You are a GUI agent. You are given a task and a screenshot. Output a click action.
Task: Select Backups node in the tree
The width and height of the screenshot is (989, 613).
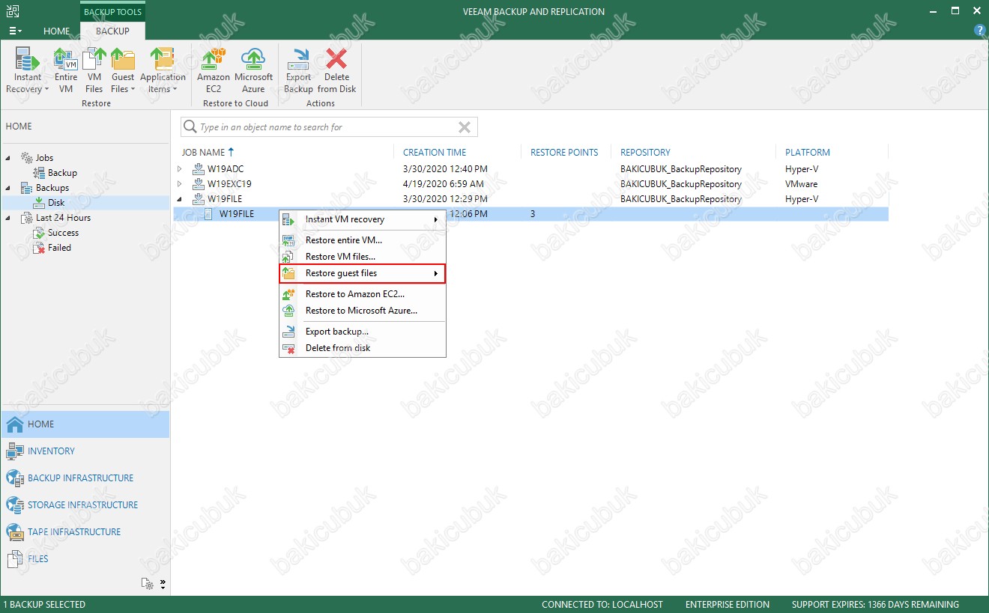click(52, 188)
